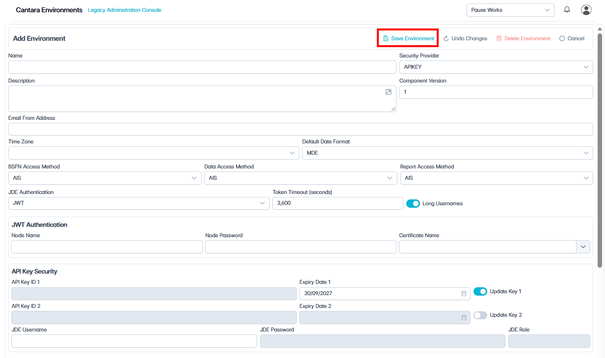
Task: Click the Cantara Environments title
Action: point(49,10)
